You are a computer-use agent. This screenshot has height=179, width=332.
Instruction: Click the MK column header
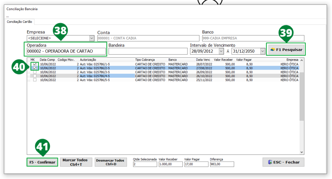pyautogui.click(x=33, y=60)
